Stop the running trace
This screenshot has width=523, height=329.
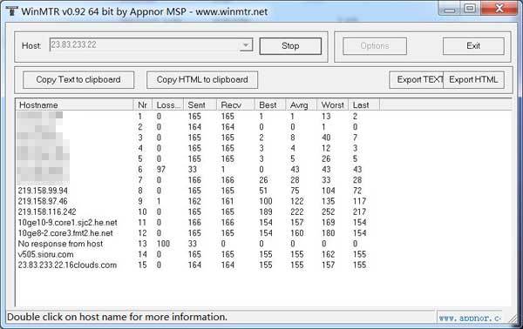[290, 46]
